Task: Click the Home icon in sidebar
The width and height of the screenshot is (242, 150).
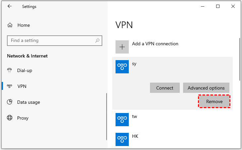Action: pos(10,25)
